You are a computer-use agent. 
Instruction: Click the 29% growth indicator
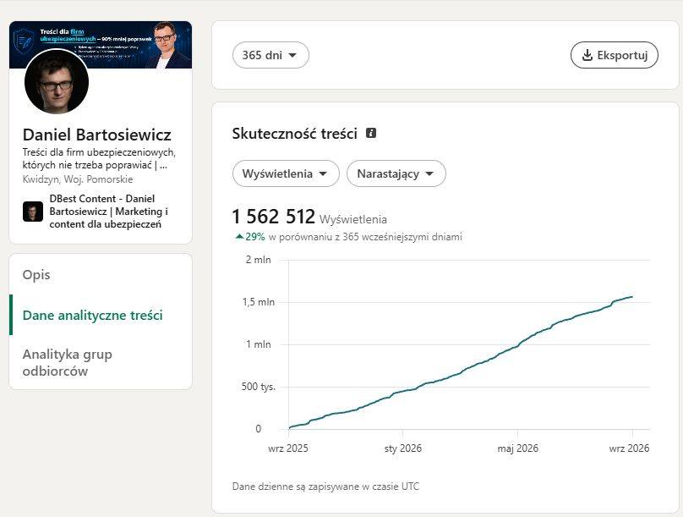click(x=250, y=237)
